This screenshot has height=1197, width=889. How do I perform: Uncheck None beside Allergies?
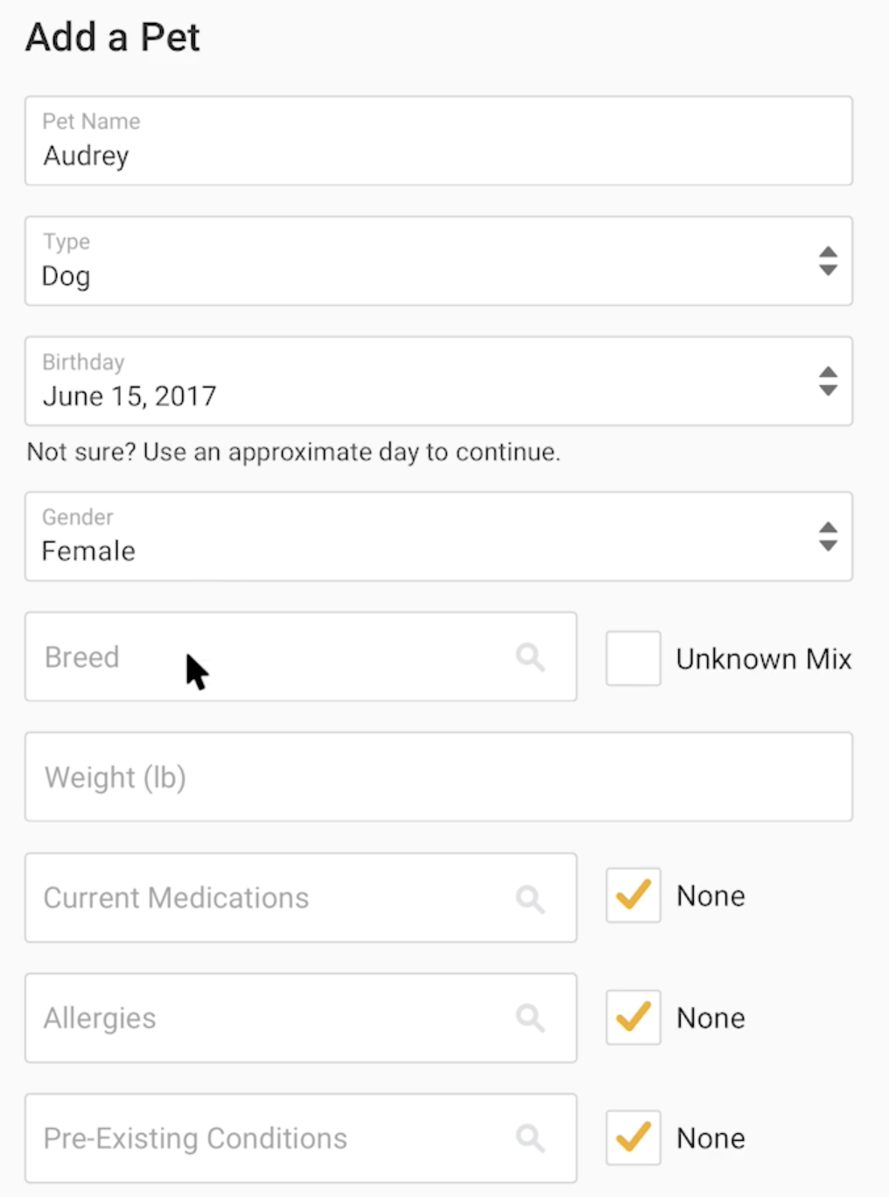pyautogui.click(x=633, y=1017)
